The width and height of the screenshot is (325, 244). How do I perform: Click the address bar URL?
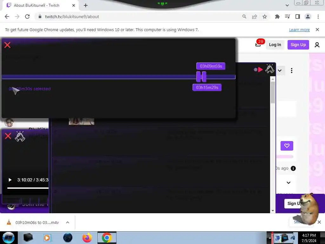(x=72, y=17)
